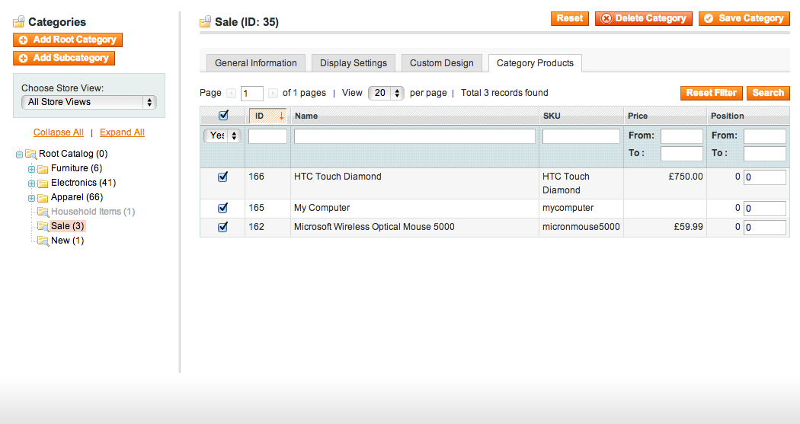Click position input for Microsoft Wireless Mouse row

click(x=765, y=228)
